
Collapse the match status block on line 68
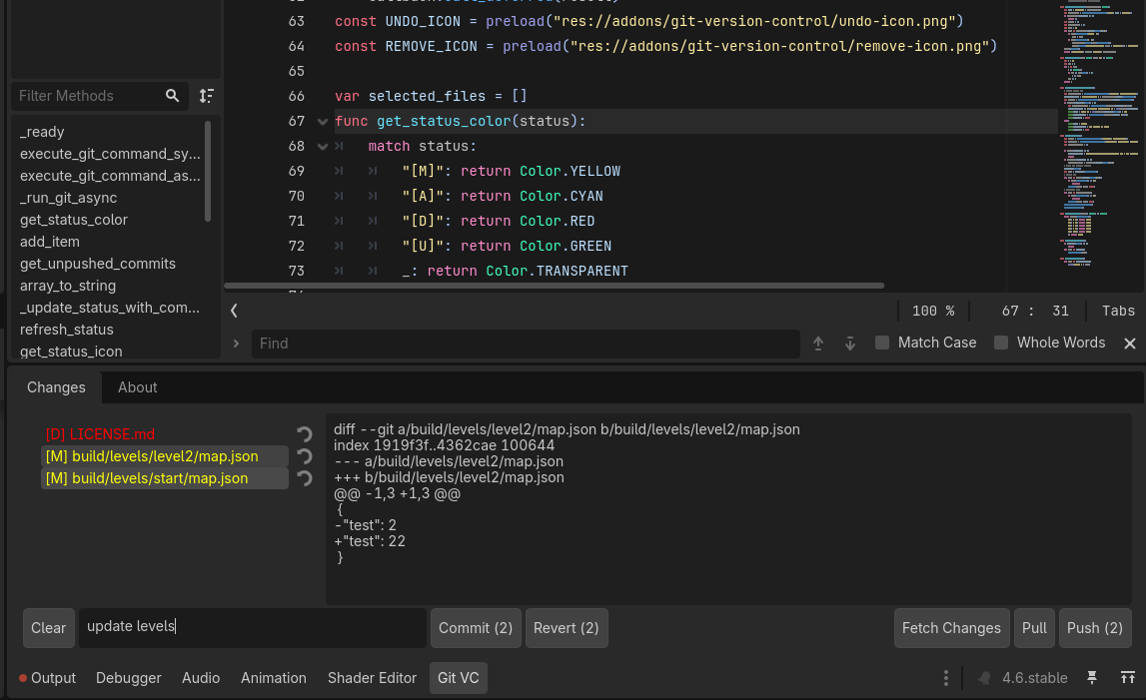322,147
